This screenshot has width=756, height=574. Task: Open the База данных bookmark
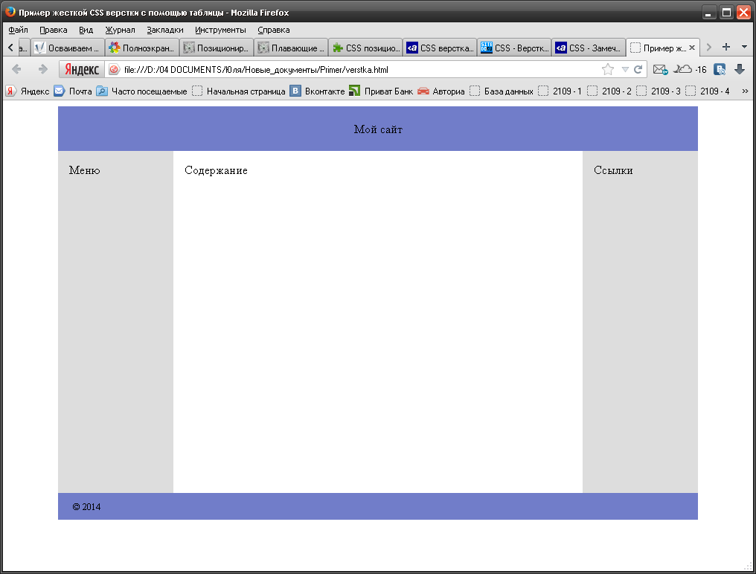pos(502,91)
